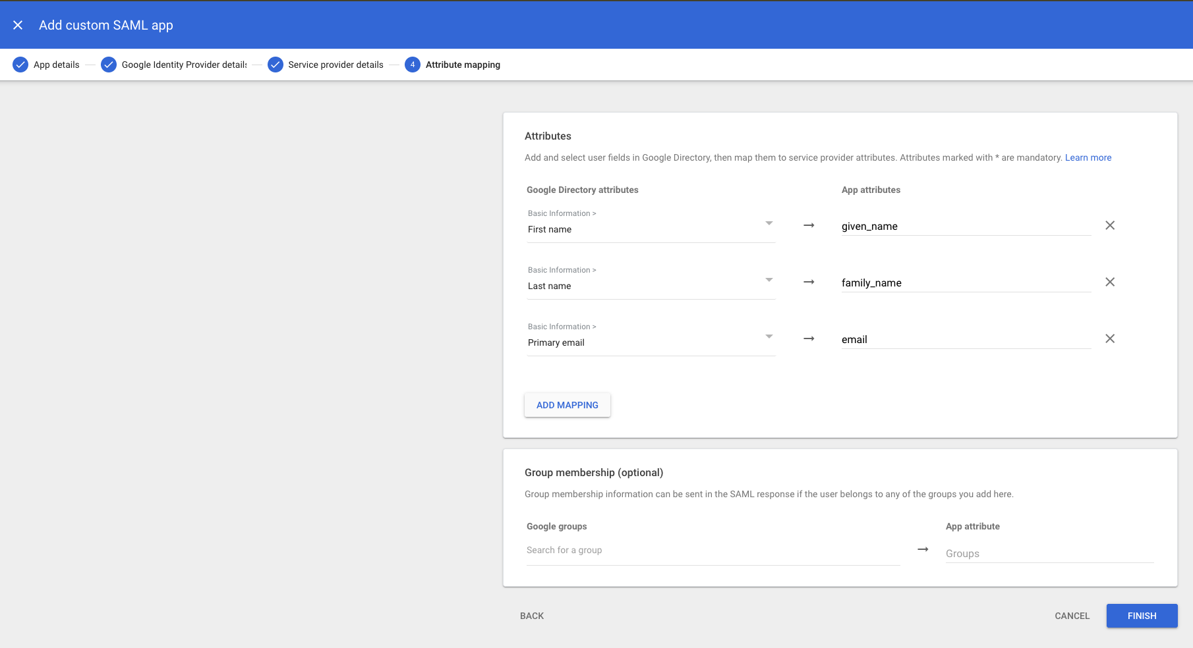
Task: Click the Search for a group field
Action: pyautogui.click(x=713, y=551)
